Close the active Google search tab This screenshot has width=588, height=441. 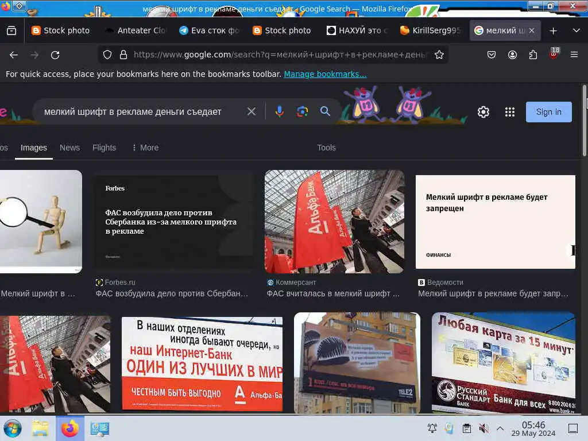pyautogui.click(x=532, y=31)
